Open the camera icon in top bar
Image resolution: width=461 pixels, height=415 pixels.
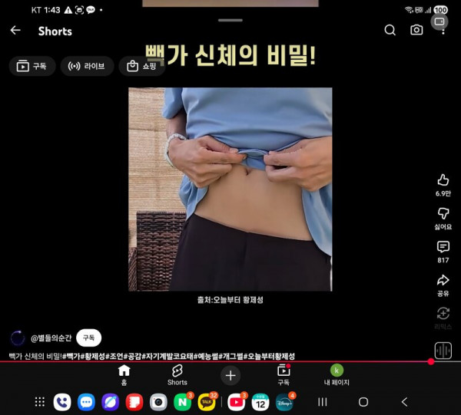pyautogui.click(x=416, y=31)
